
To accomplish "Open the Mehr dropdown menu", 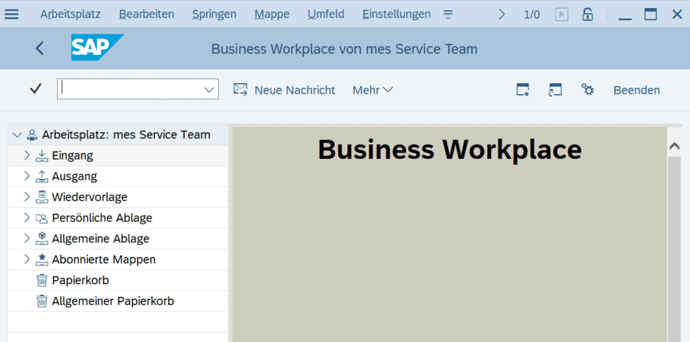I will [372, 90].
